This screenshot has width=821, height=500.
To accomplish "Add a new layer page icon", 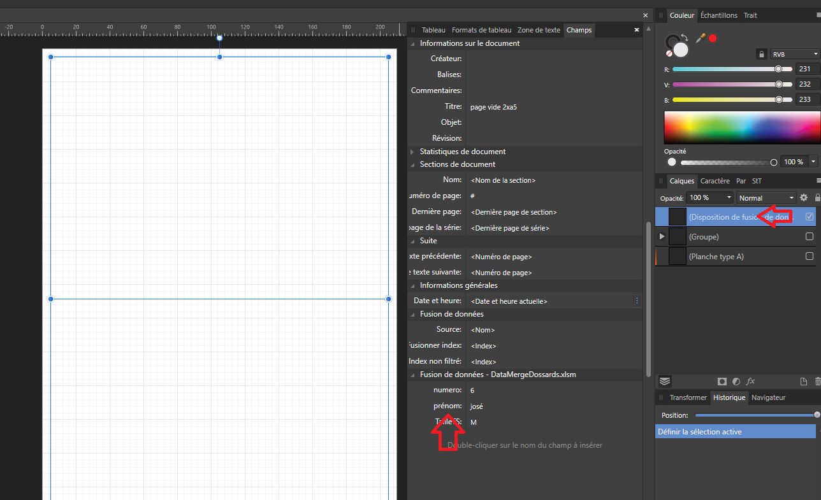I will point(804,382).
